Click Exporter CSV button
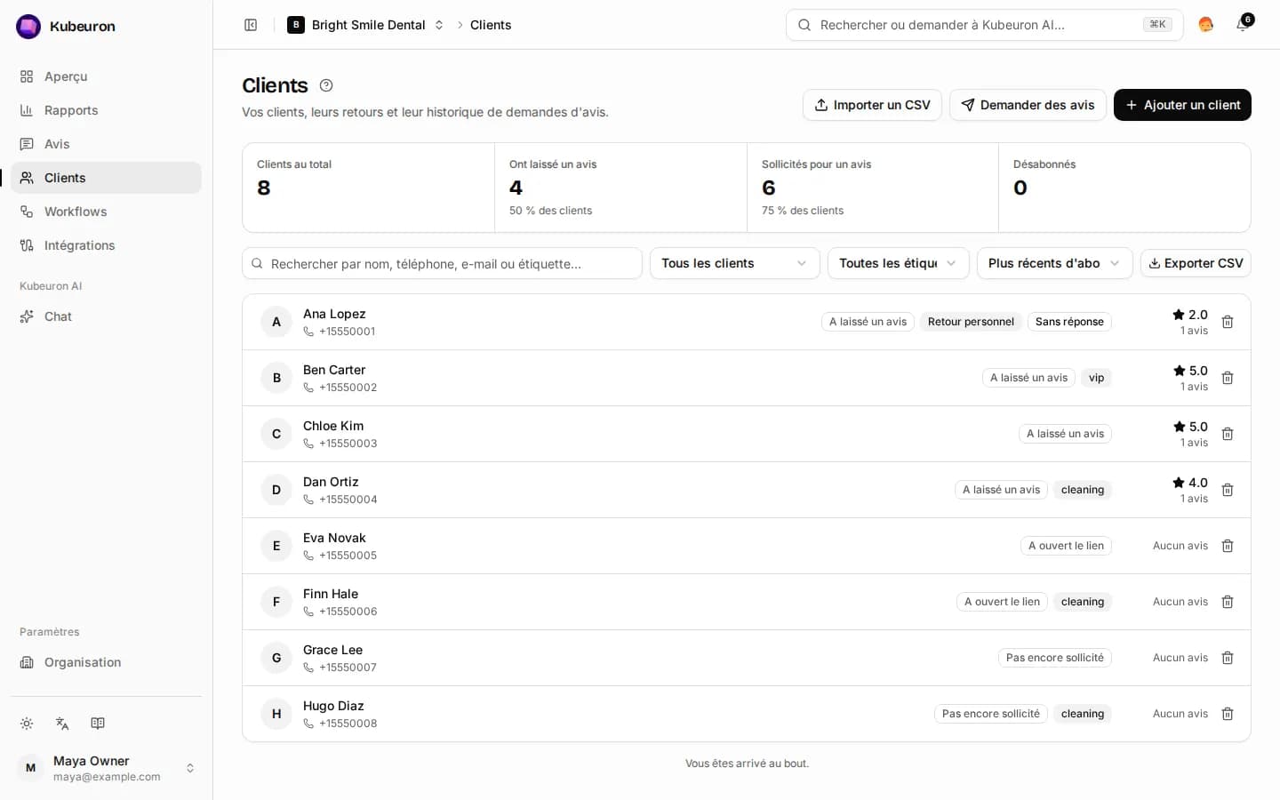The width and height of the screenshot is (1280, 800). click(x=1196, y=263)
